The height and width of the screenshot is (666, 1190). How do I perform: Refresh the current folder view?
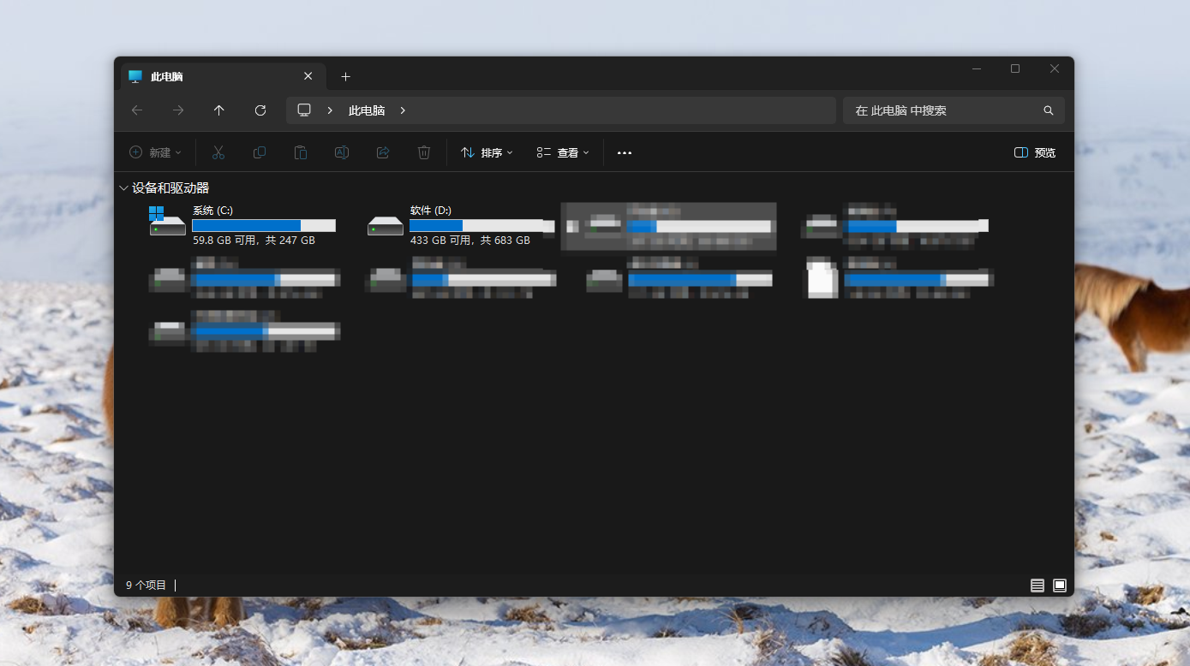click(x=260, y=110)
